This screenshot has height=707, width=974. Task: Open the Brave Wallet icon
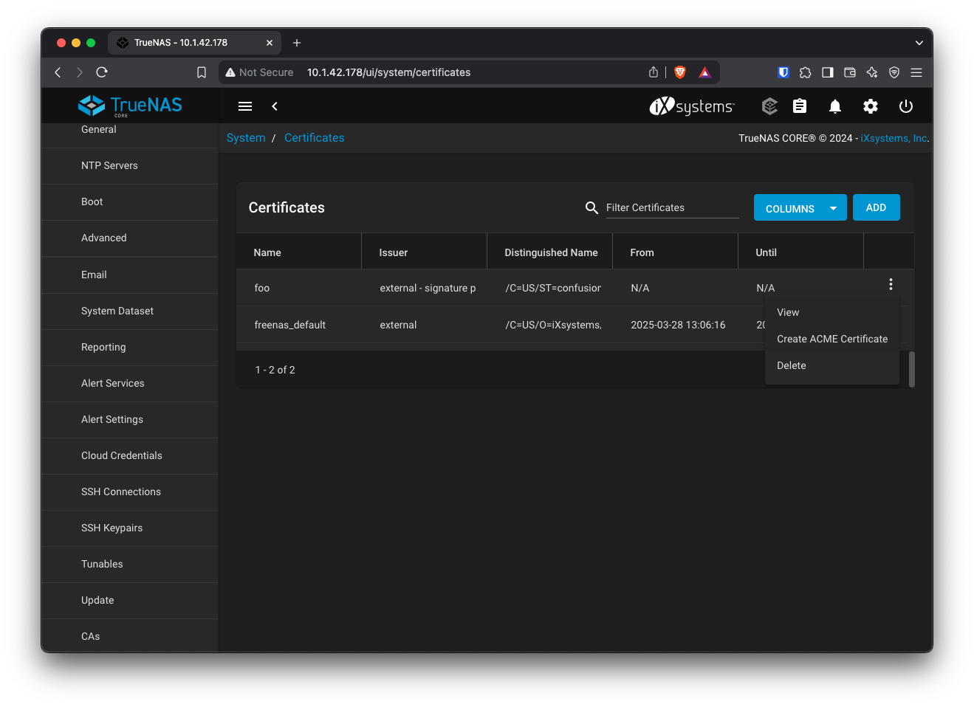[850, 72]
